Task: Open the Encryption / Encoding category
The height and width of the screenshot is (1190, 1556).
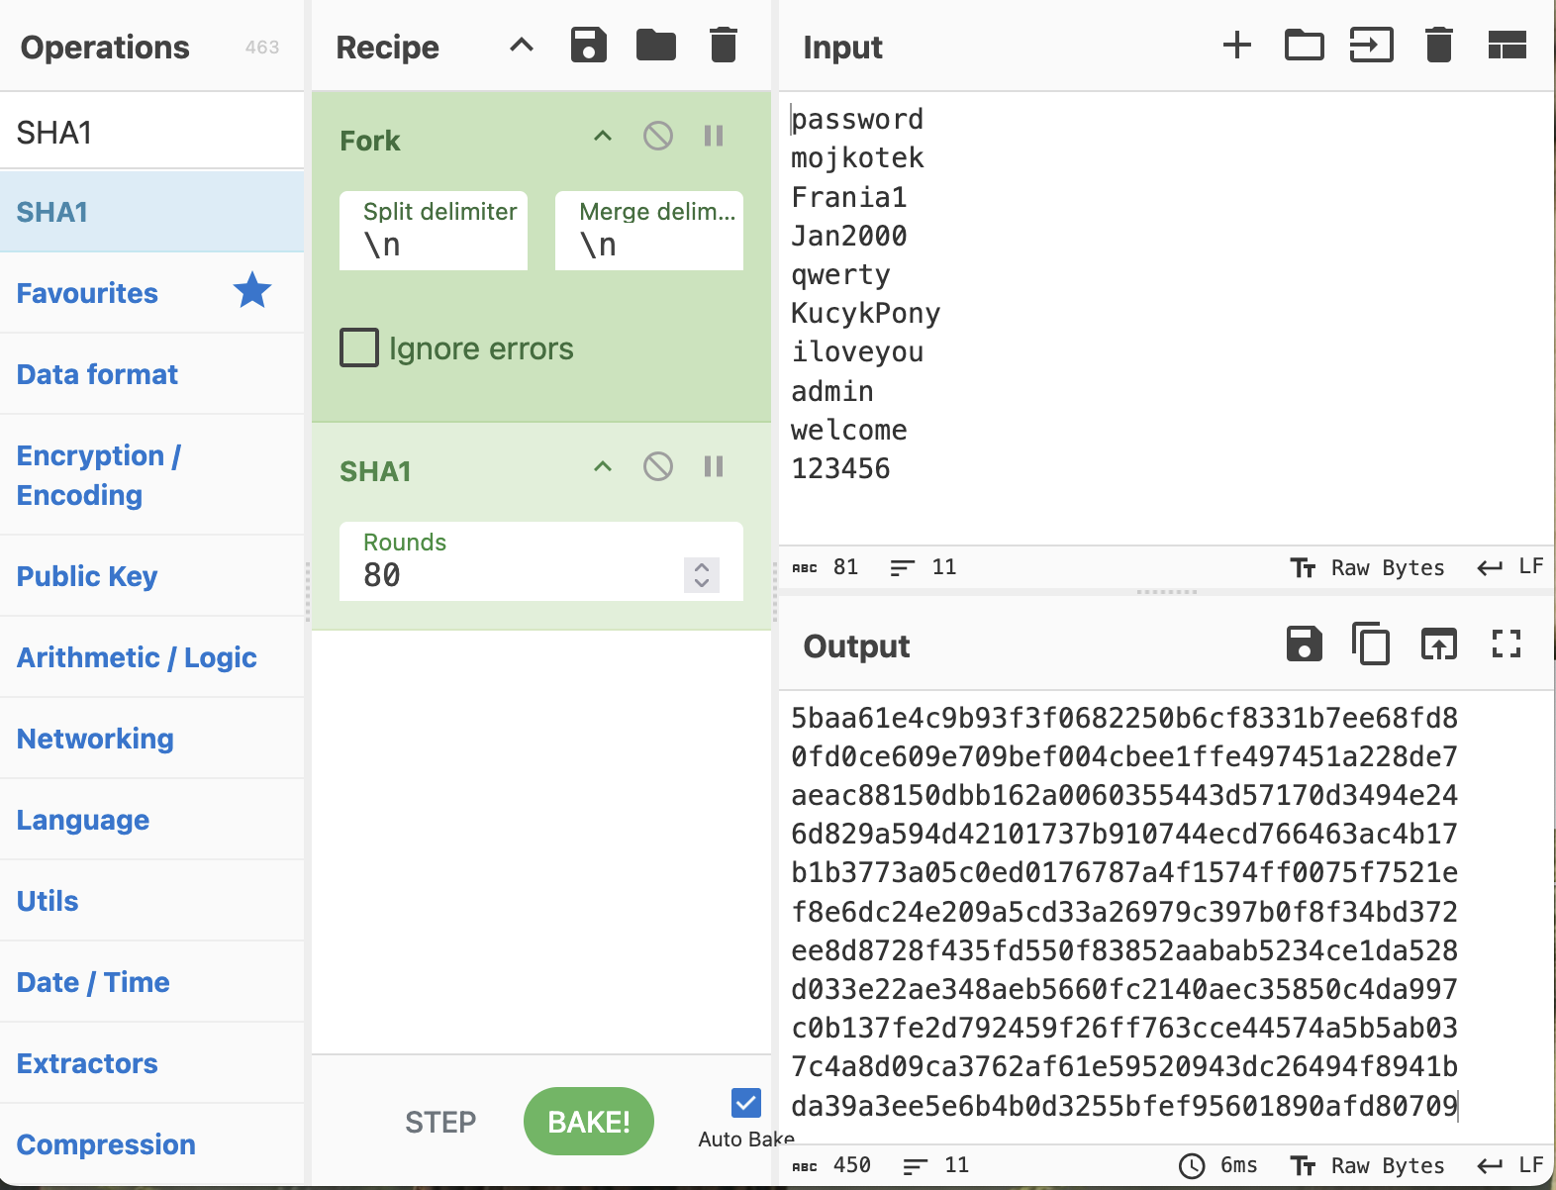Action: (99, 475)
